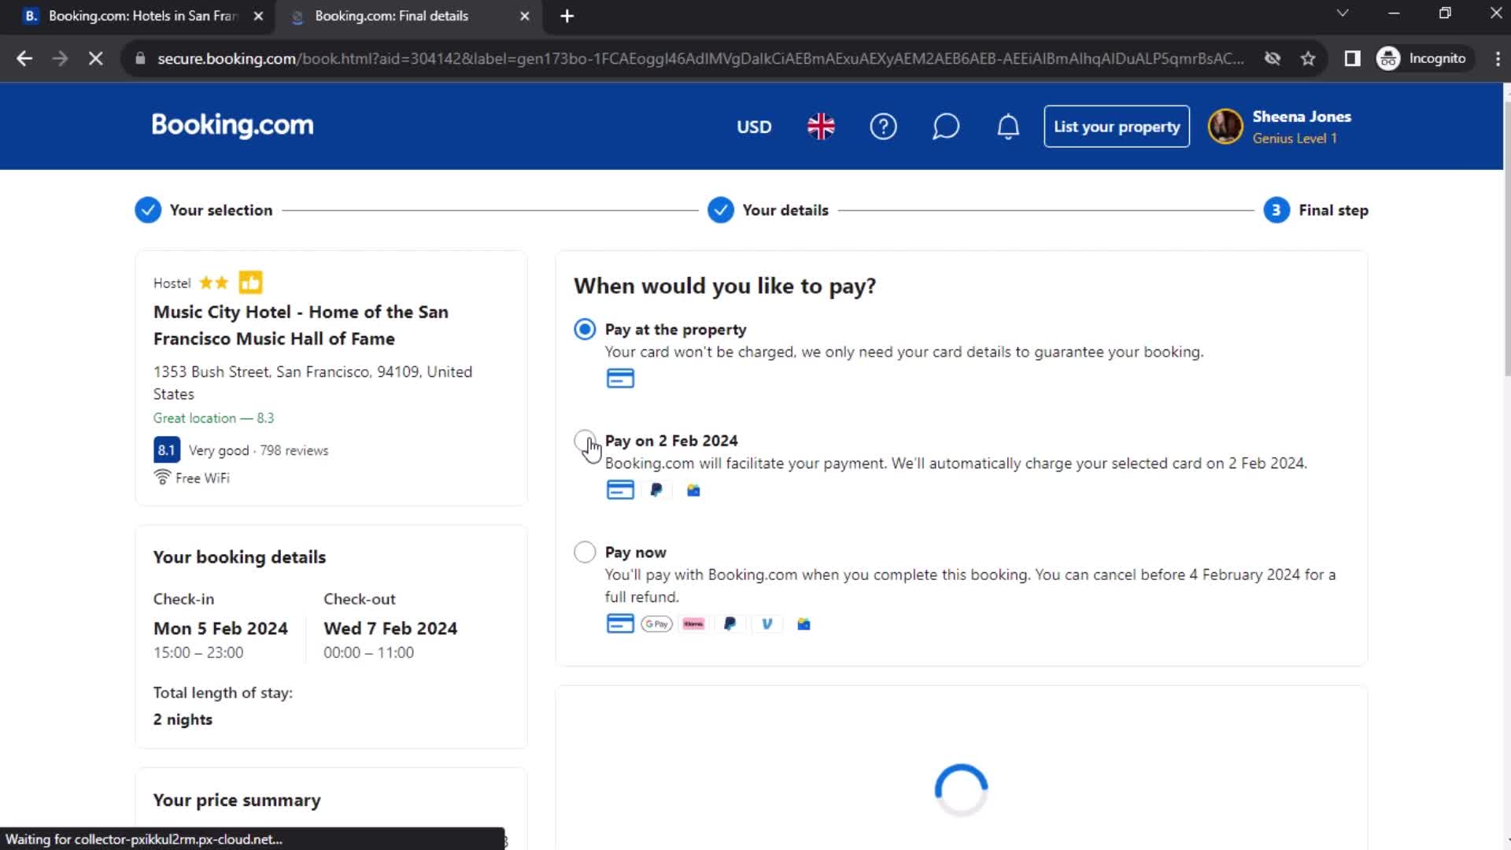The width and height of the screenshot is (1511, 850).
Task: Click List your property button
Action: click(1116, 126)
